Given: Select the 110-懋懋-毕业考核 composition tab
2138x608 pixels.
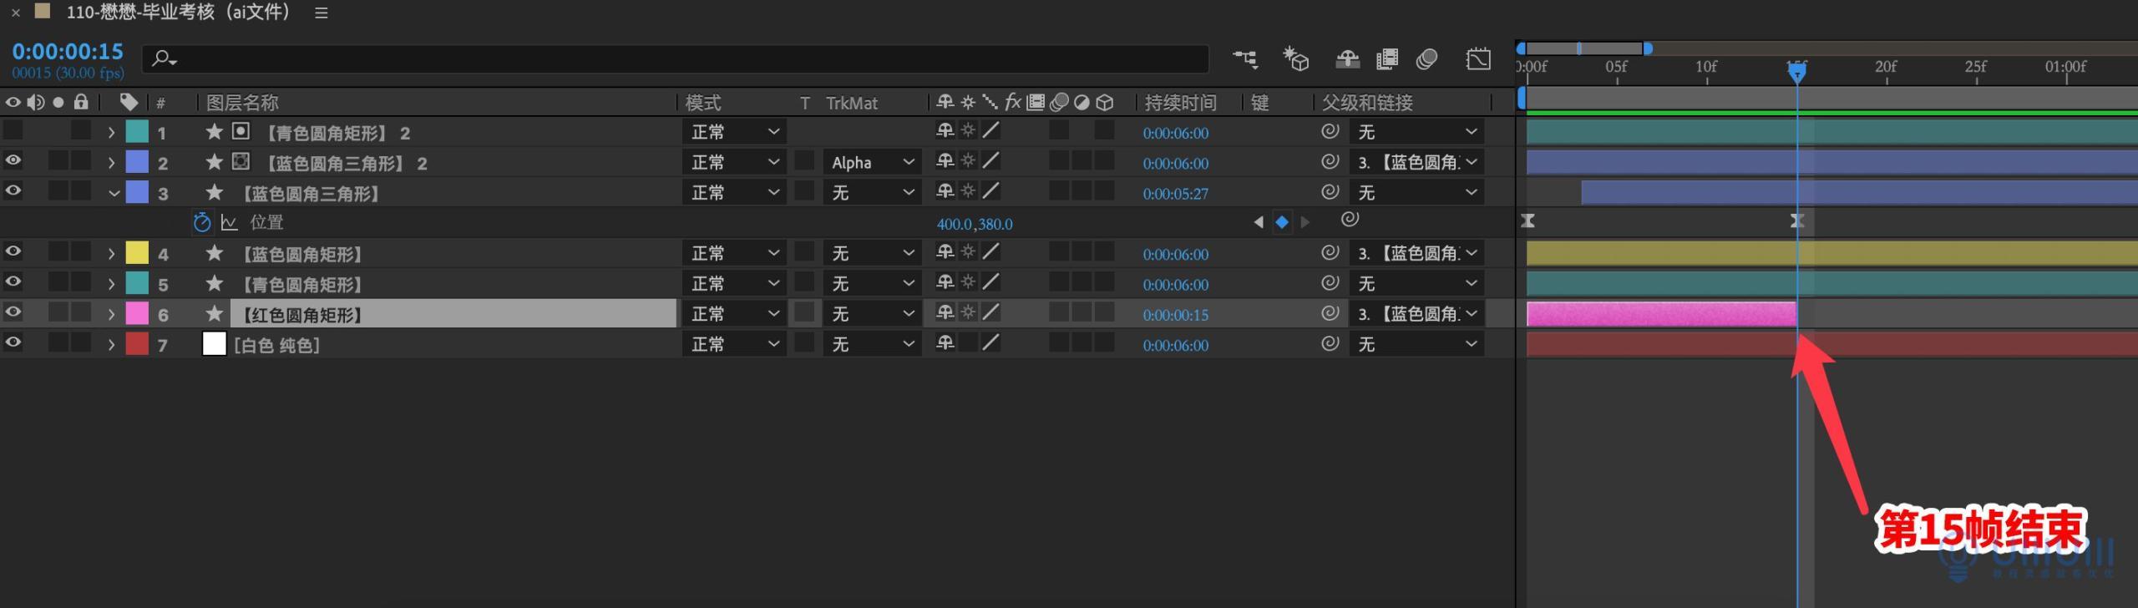Looking at the screenshot, I should (x=178, y=12).
